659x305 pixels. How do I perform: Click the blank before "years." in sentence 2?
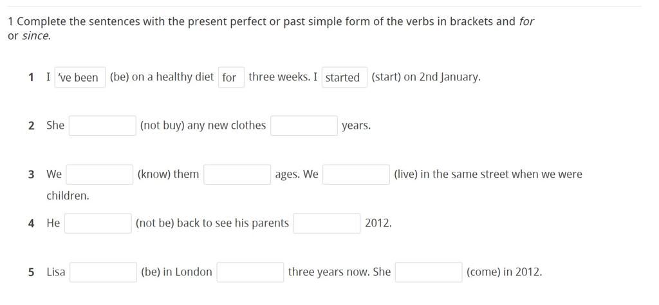[304, 125]
